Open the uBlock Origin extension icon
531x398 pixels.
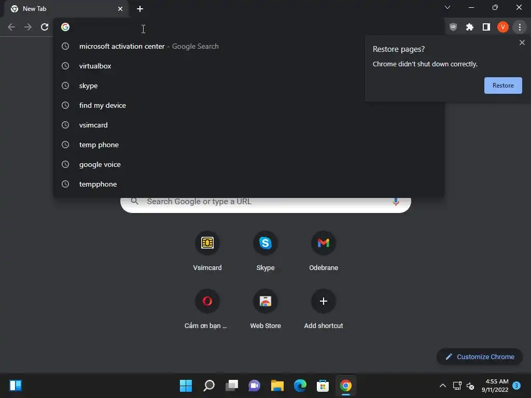453,27
